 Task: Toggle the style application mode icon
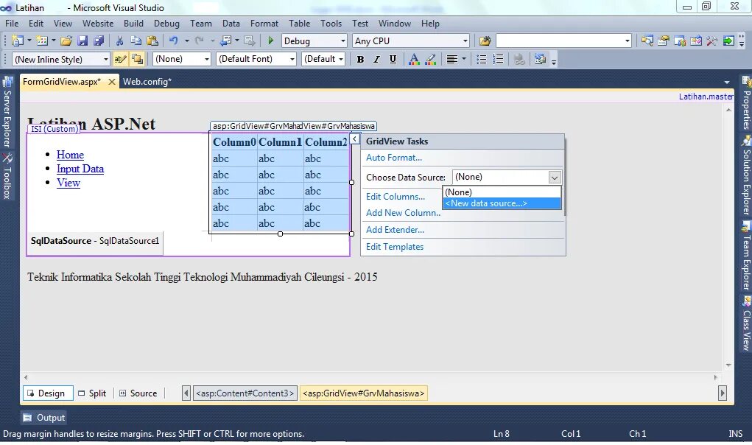(120, 59)
